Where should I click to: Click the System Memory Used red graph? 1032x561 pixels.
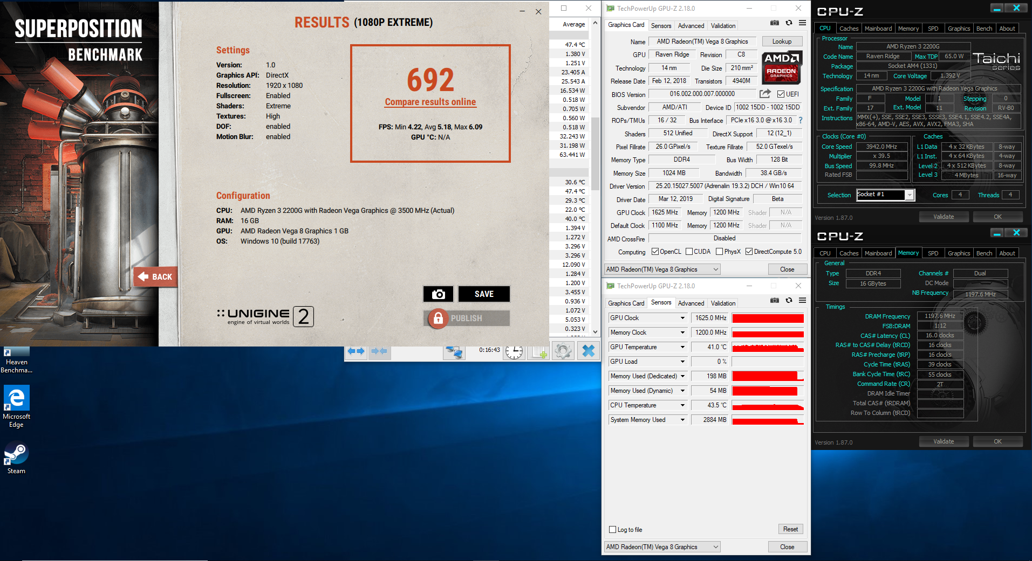pos(768,420)
